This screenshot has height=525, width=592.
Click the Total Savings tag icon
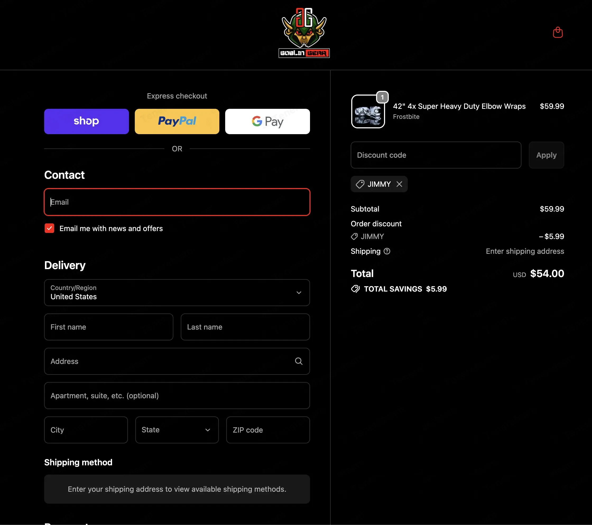coord(355,289)
